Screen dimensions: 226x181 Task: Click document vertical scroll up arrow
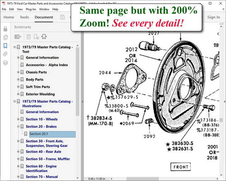coord(221,27)
